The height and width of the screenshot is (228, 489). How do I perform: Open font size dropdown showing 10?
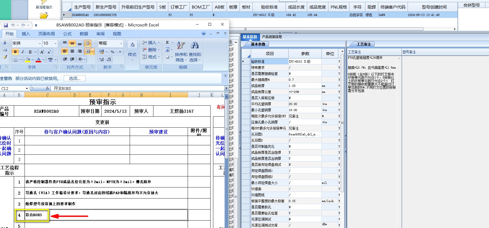point(55,43)
